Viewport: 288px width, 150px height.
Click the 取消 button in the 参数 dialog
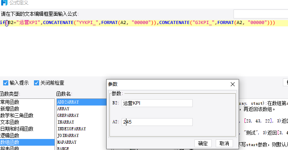click(x=224, y=143)
